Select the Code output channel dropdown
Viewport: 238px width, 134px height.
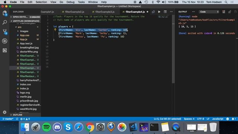pos(209,12)
